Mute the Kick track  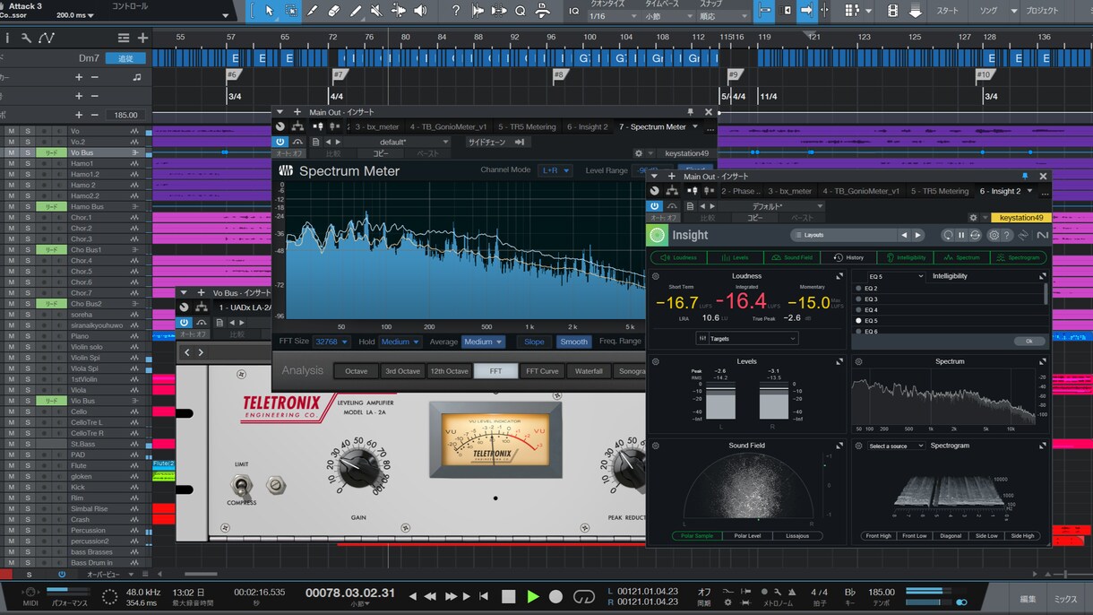click(11, 487)
